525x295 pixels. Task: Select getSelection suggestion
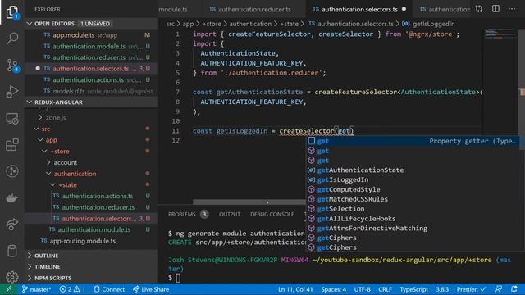coord(413,209)
